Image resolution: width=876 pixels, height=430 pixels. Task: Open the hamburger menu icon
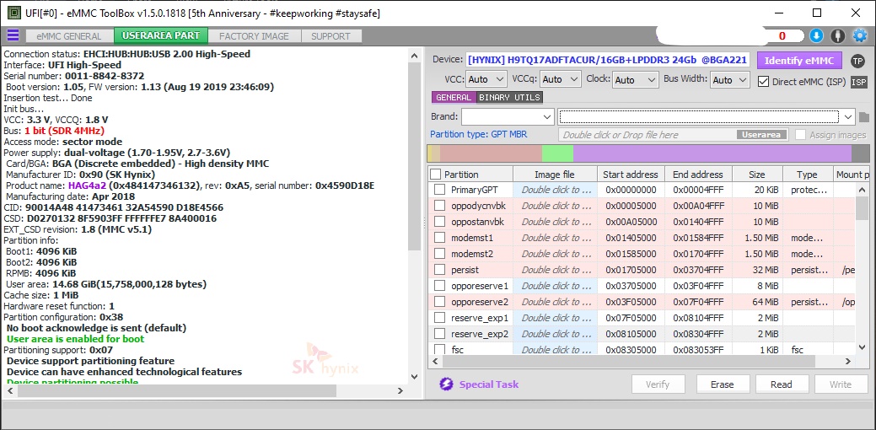[13, 35]
